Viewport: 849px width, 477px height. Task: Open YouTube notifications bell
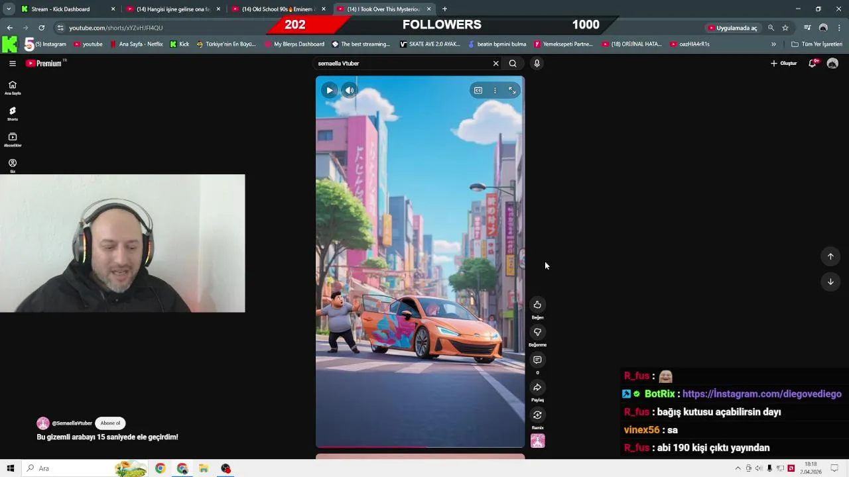click(x=813, y=64)
